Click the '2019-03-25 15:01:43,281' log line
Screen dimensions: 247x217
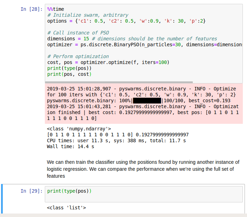143,106
